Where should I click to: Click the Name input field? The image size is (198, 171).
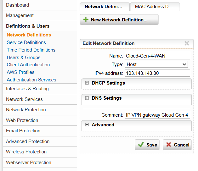tap(157, 56)
